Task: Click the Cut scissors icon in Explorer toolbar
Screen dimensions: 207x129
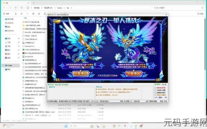Action: tap(16, 14)
